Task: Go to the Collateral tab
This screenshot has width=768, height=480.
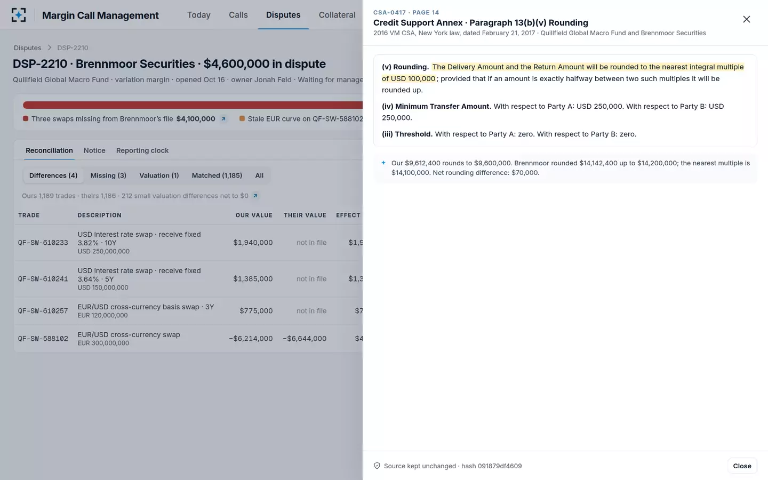Action: [x=337, y=15]
